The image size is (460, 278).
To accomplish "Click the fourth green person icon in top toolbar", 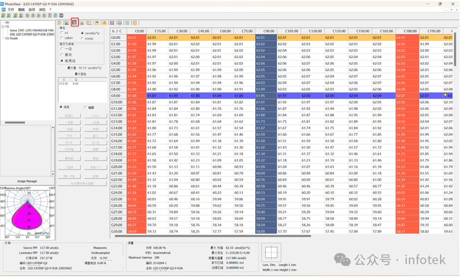I will [x=21, y=16].
